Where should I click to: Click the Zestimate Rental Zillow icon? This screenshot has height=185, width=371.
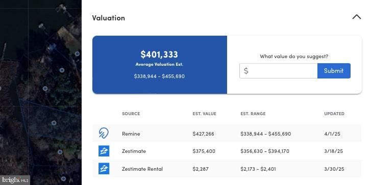104,169
